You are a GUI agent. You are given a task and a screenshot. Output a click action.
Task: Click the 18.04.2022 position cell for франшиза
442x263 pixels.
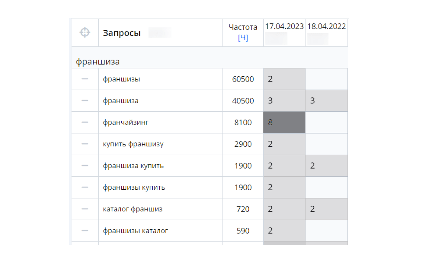tap(326, 101)
